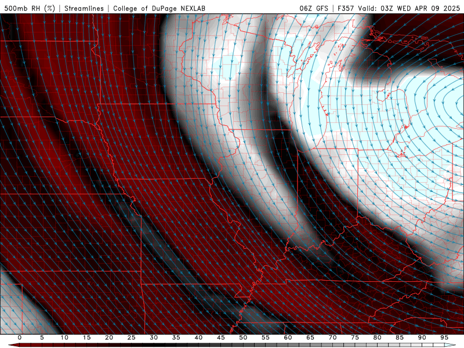Image resolution: width=464 pixels, height=348 pixels.
Task: Select the "65" tick label on colorbar
Action: [x=310, y=338]
